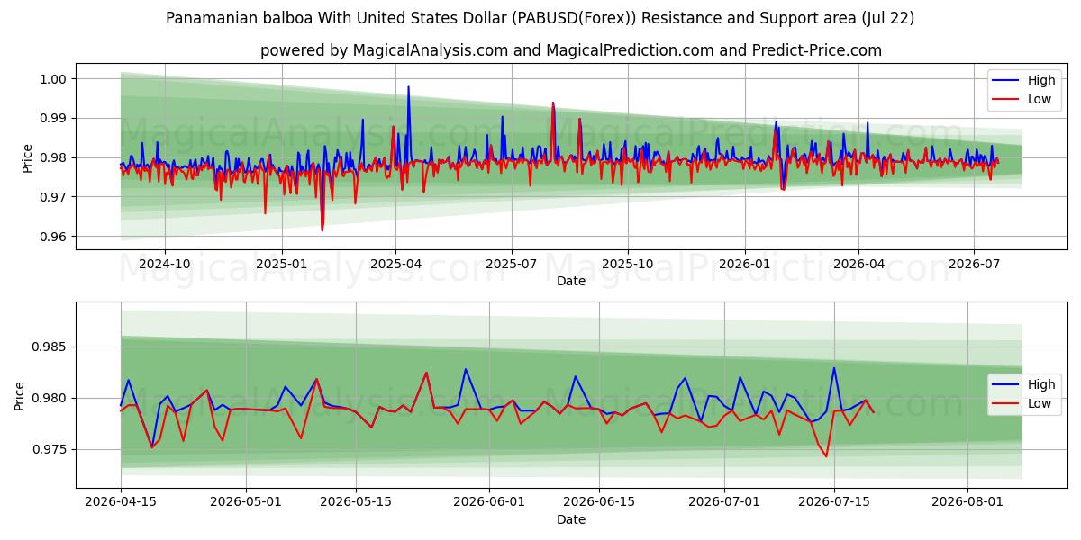Click the '2026-01' date tick label
This screenshot has height=540, width=1081.
[744, 264]
